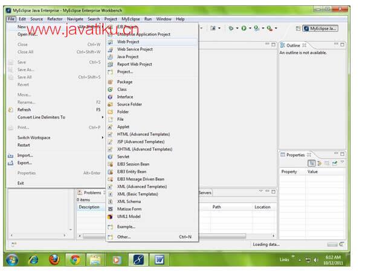
Task: Open the Refactor menu
Action: (55, 19)
